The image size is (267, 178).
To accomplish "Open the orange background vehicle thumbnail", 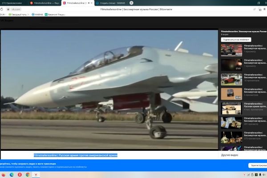I will [231, 94].
